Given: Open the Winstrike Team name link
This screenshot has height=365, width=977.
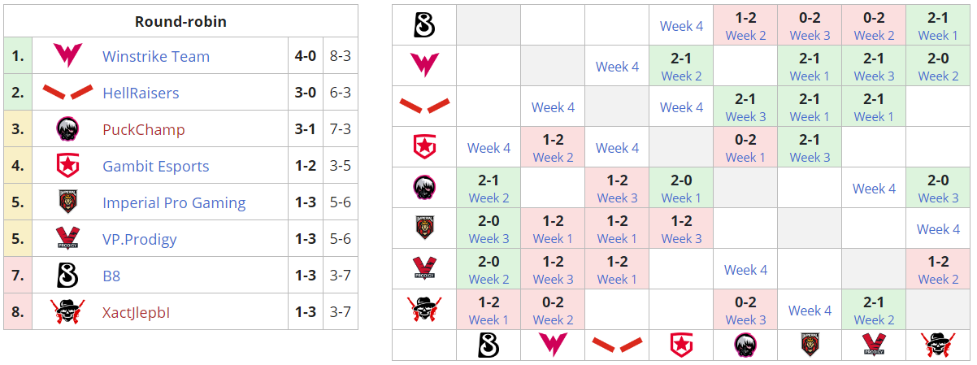Looking at the screenshot, I should [x=156, y=57].
